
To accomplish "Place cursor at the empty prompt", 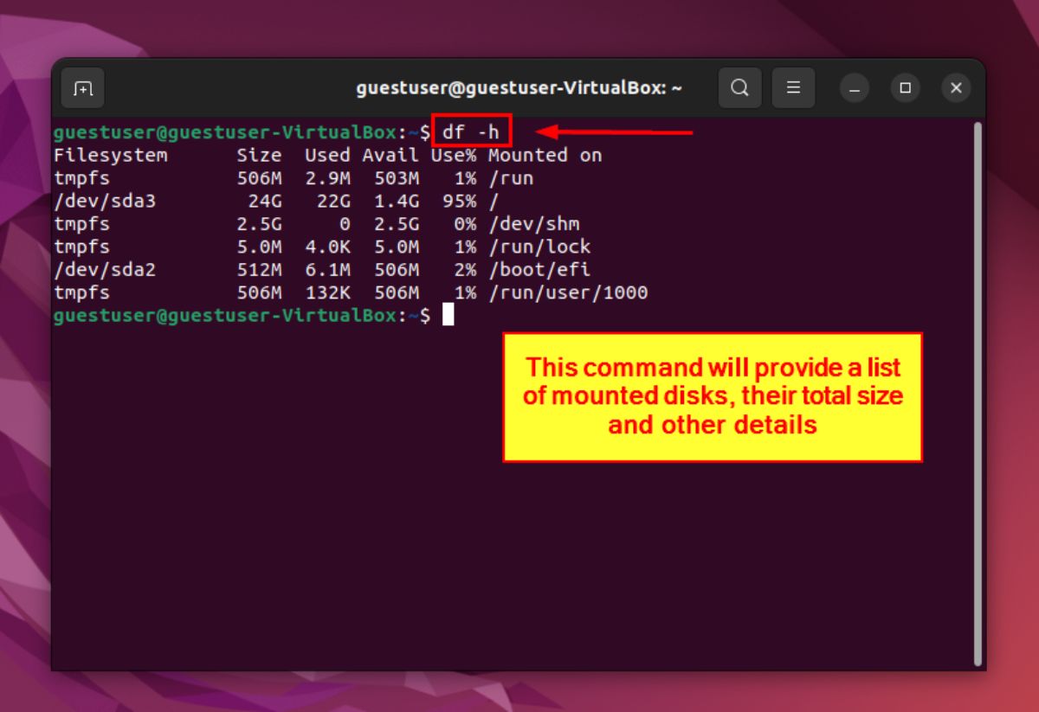I will click(x=448, y=316).
